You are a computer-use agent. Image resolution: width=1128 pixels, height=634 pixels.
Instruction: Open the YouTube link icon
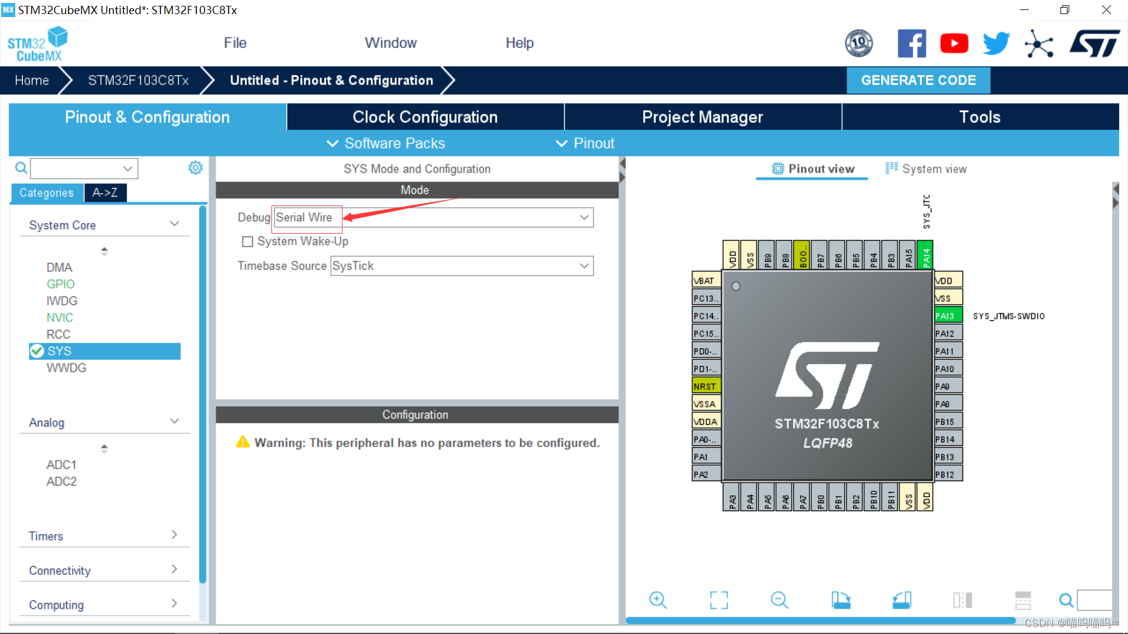click(x=954, y=43)
